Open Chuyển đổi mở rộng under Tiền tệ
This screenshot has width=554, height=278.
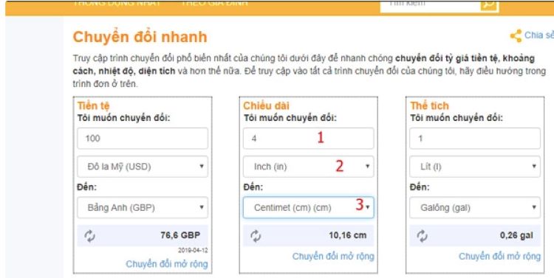coord(167,264)
